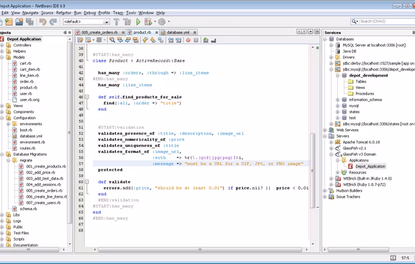Click the Redo arrow in the main toolbar
The width and height of the screenshot is (415, 264).
click(53, 22)
